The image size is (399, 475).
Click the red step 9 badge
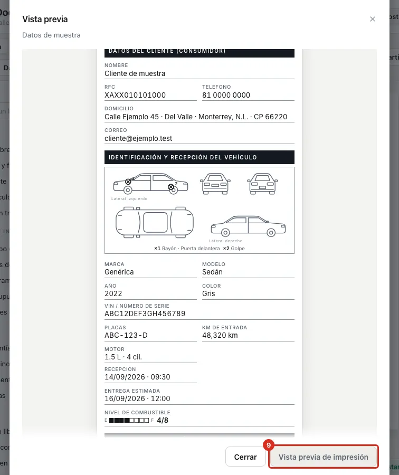269,445
